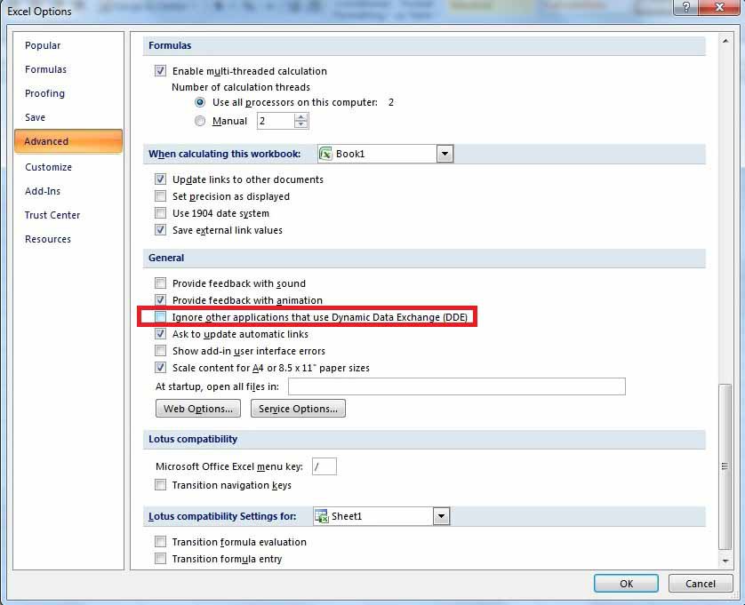The image size is (745, 605).
Task: Uncheck 'Provide feedback with animation'
Action: pos(161,299)
